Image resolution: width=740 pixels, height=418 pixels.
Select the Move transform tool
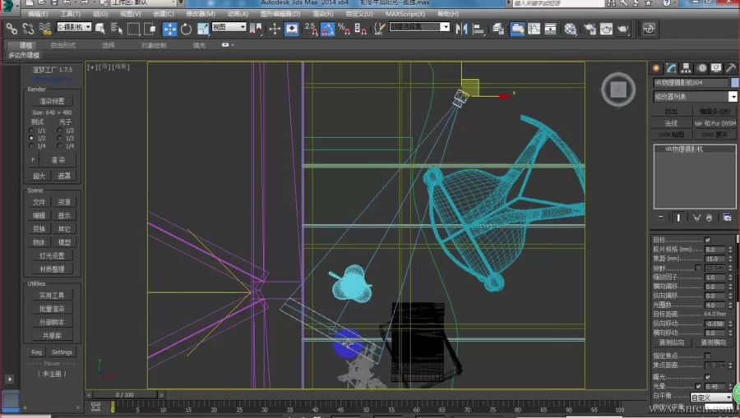click(169, 29)
